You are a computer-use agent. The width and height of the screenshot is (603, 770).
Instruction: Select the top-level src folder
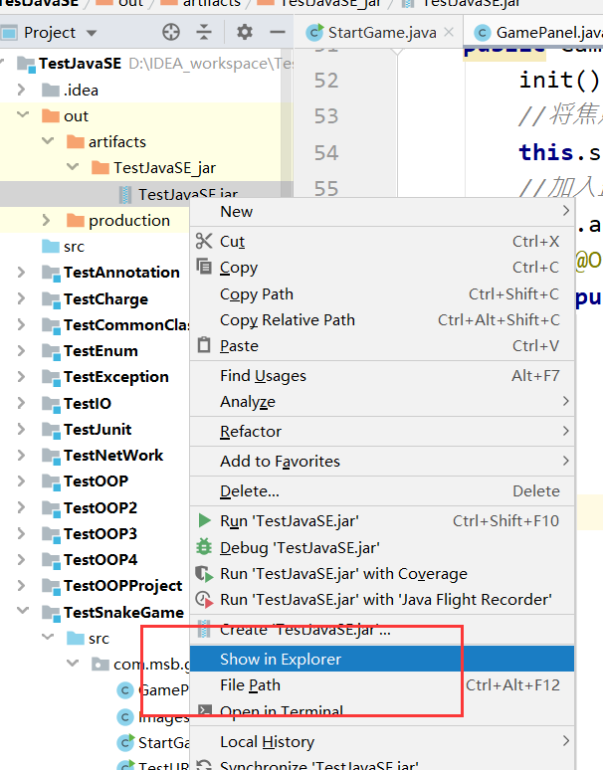[74, 246]
